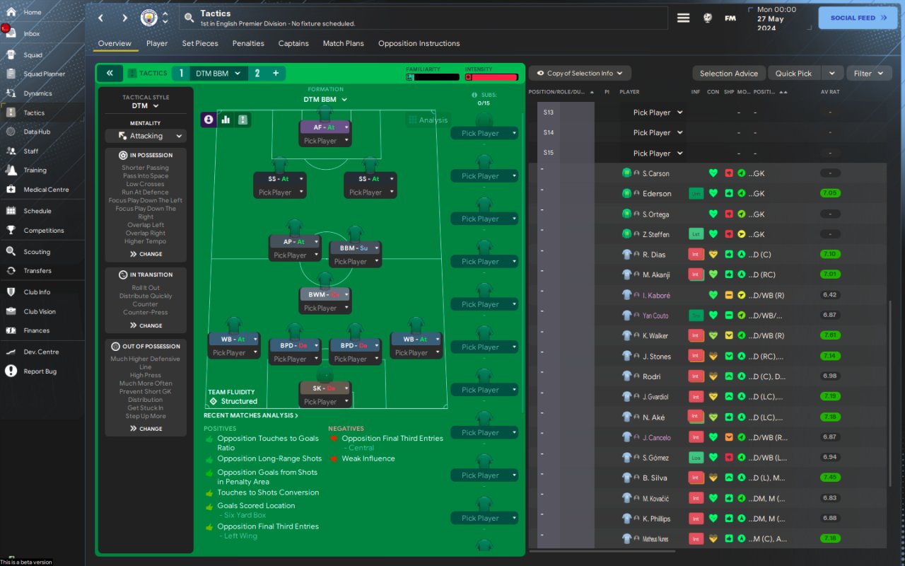
Task: Click I. Kaboré's orange match sharpness icon
Action: tap(728, 295)
